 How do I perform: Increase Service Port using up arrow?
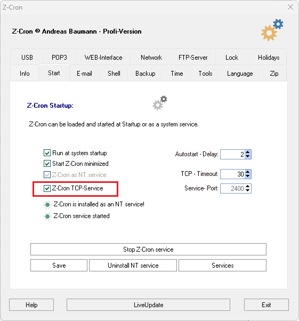pyautogui.click(x=248, y=186)
